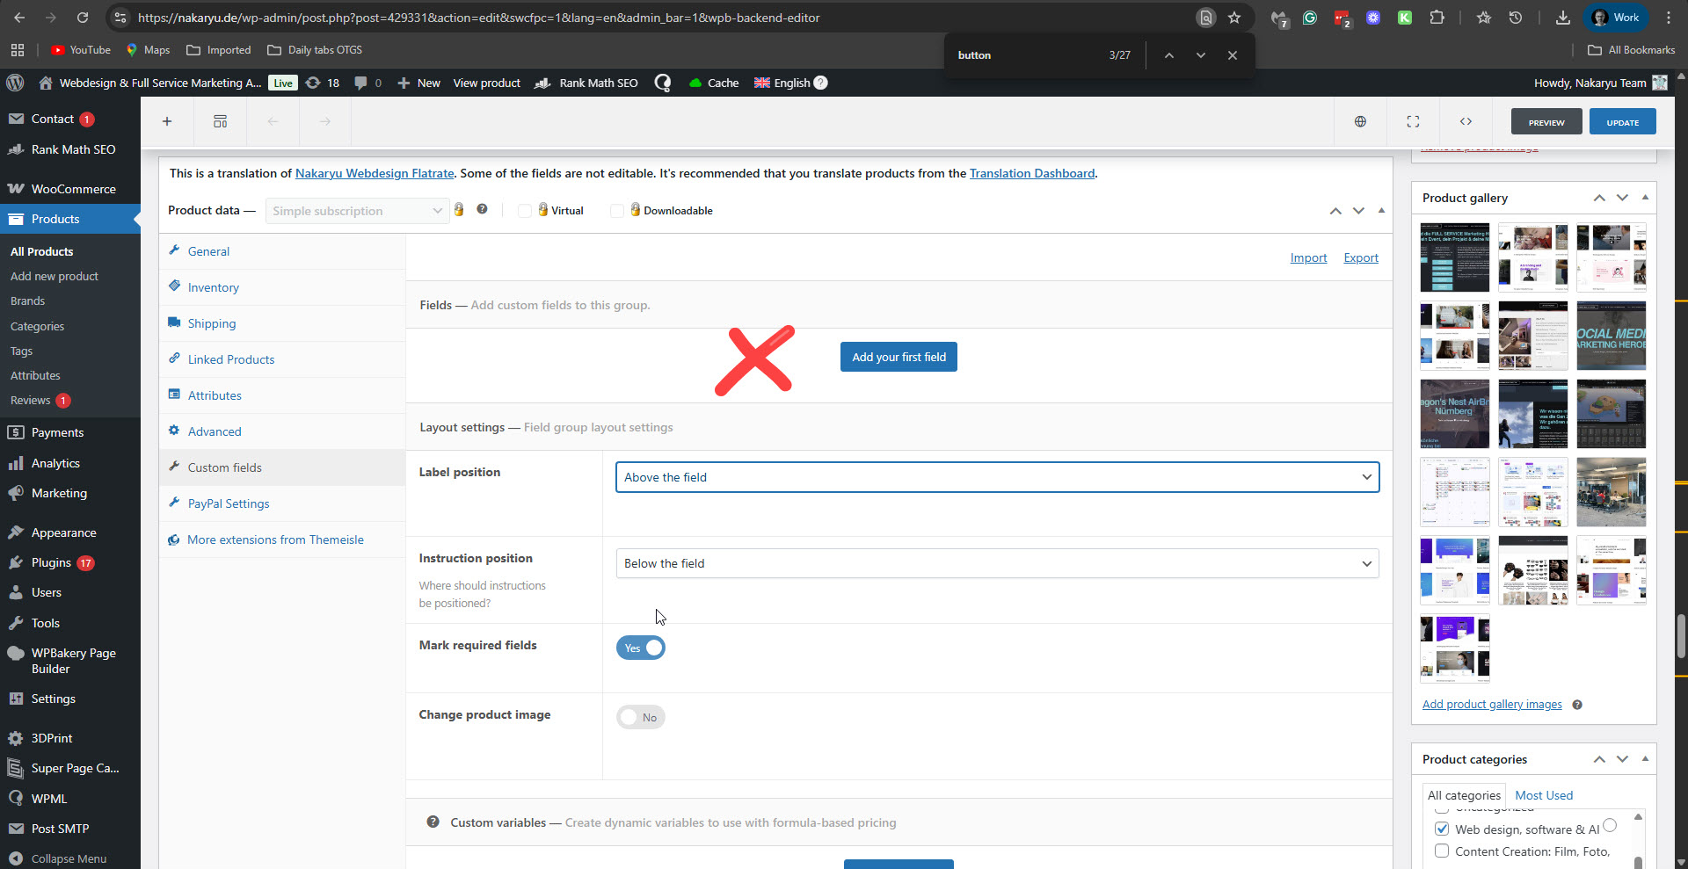Open WooCommerce in the admin sidebar
Viewport: 1688px width, 869px height.
click(x=73, y=189)
